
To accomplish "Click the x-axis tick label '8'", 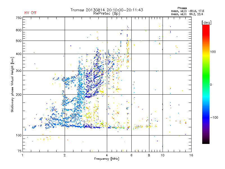I will coord(149,155).
